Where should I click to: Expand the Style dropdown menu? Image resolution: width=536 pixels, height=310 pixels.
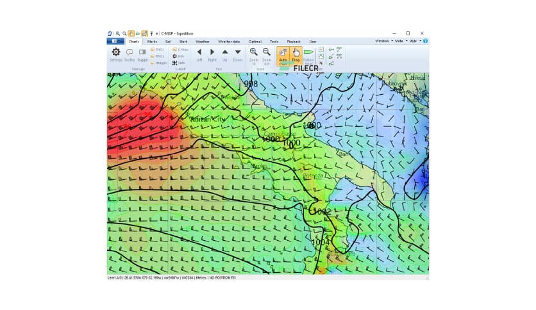pyautogui.click(x=414, y=41)
